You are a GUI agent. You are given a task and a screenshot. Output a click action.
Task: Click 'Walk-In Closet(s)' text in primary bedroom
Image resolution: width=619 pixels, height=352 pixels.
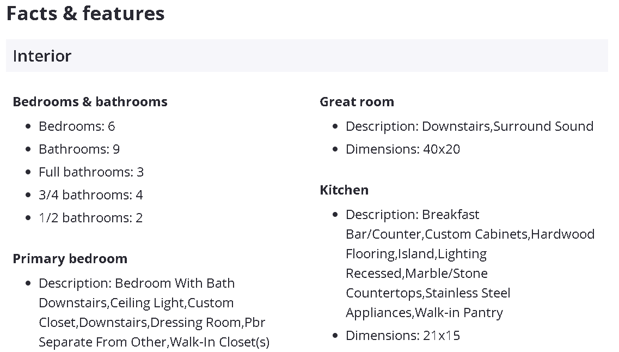pos(219,342)
